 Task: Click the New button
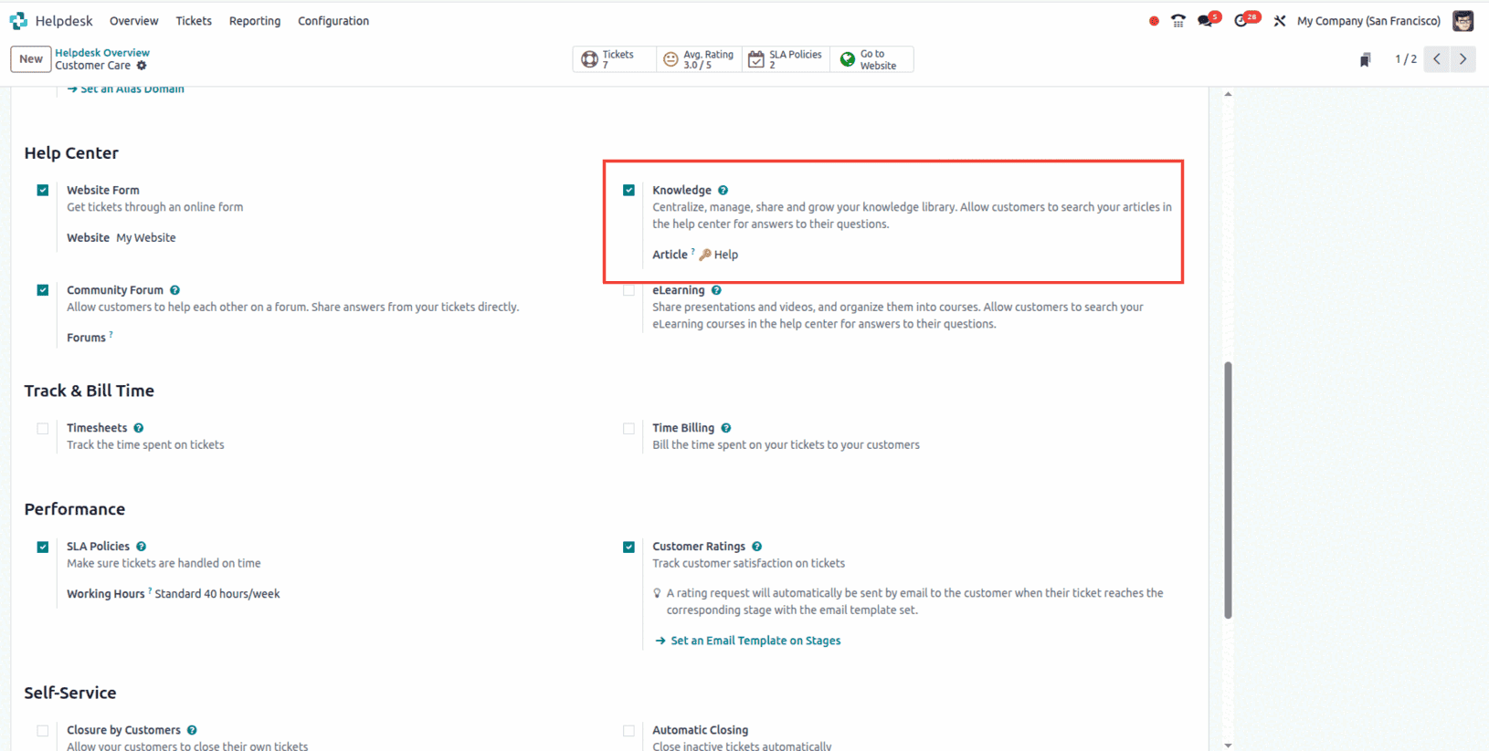pyautogui.click(x=31, y=59)
